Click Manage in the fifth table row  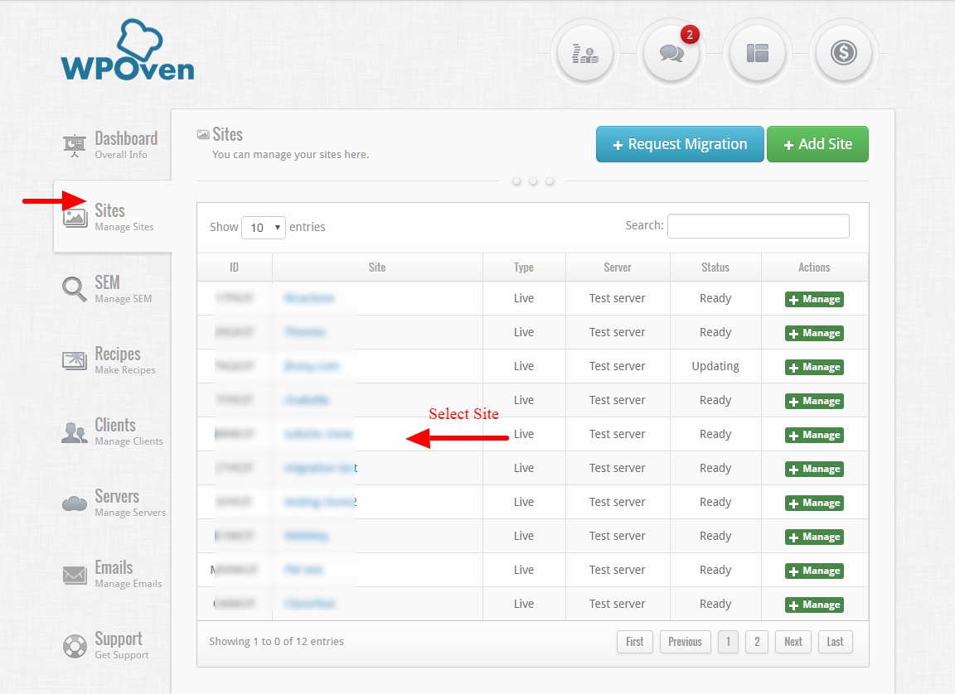pyautogui.click(x=814, y=436)
